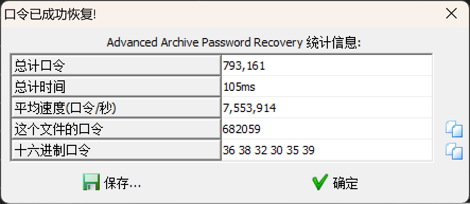Image resolution: width=470 pixels, height=204 pixels.
Task: Click the 保存... button text
Action: 123,183
